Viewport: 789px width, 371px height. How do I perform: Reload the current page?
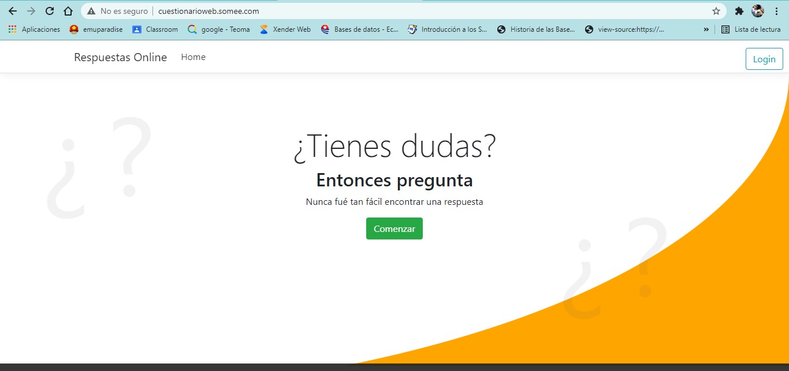pyautogui.click(x=50, y=11)
